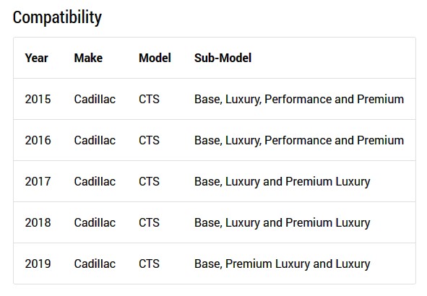Image resolution: width=427 pixels, height=296 pixels.
Task: Click the 2015 sub-model text
Action: pos(299,100)
